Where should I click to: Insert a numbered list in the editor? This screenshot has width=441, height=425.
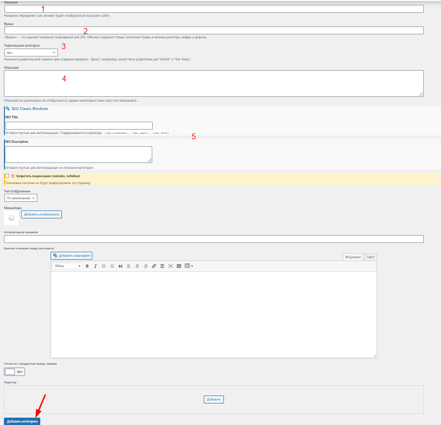point(112,266)
